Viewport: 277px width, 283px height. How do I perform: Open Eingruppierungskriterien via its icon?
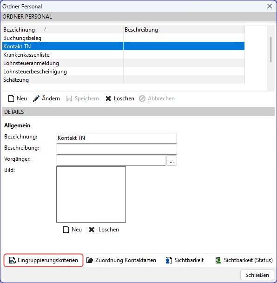pyautogui.click(x=12, y=260)
